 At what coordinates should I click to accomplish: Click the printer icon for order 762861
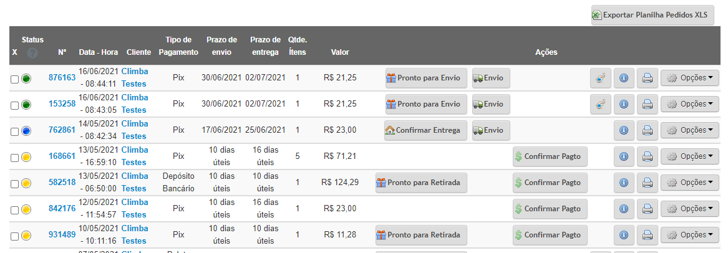[x=647, y=130]
